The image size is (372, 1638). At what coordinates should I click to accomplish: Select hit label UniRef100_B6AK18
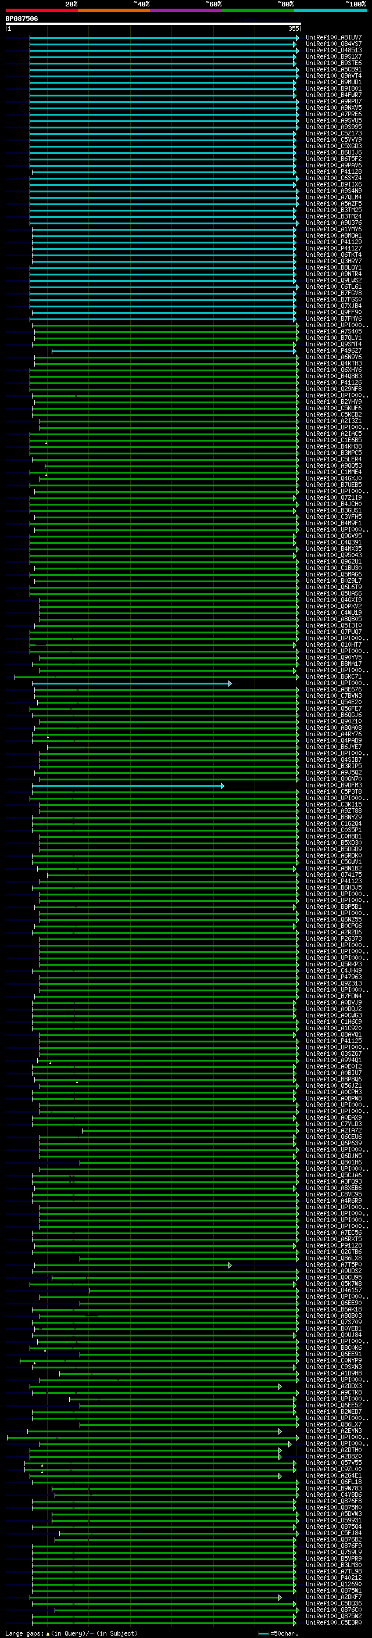point(334,1309)
